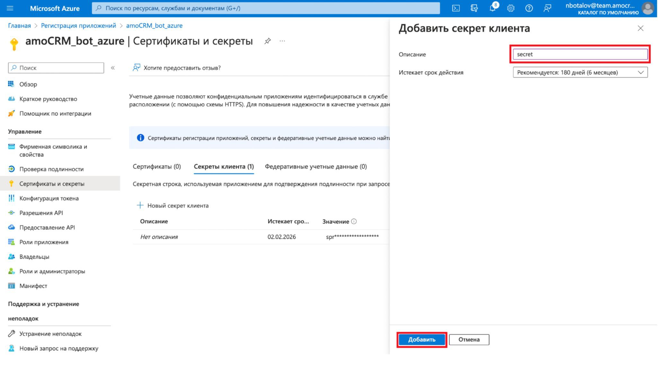Screen dimensions: 658x365
Task: Go to Главная breadcrumb
Action: 20,25
